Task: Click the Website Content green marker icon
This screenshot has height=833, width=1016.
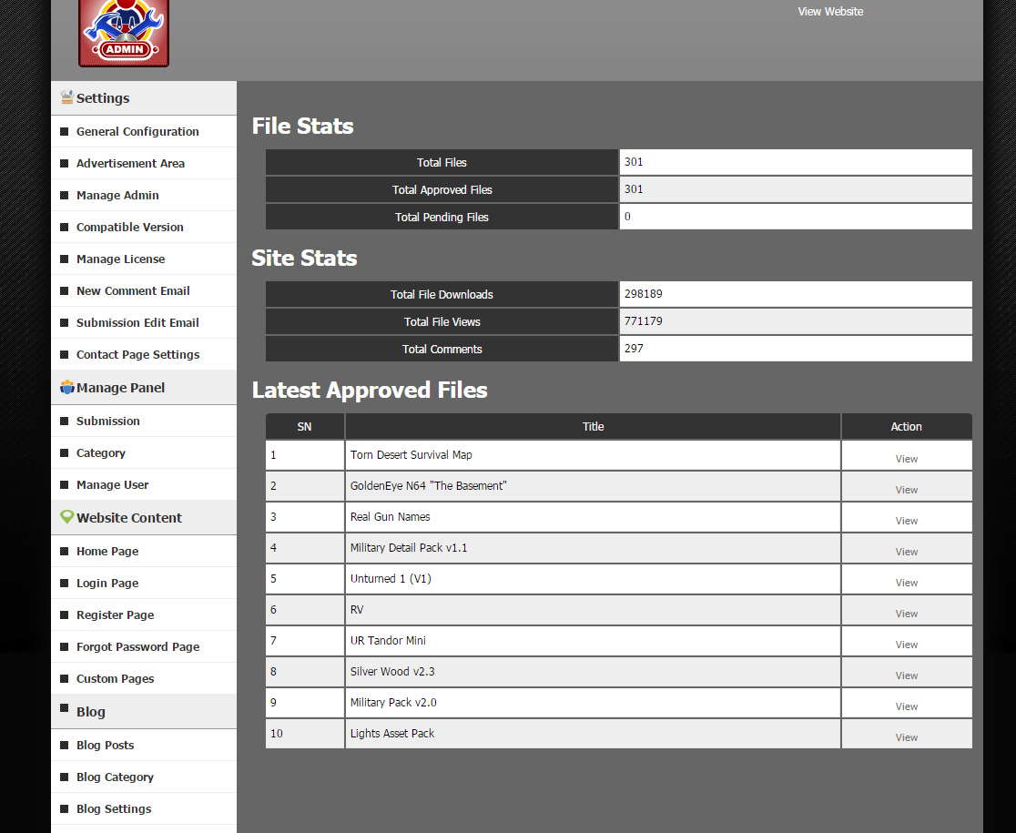Action: [x=66, y=517]
